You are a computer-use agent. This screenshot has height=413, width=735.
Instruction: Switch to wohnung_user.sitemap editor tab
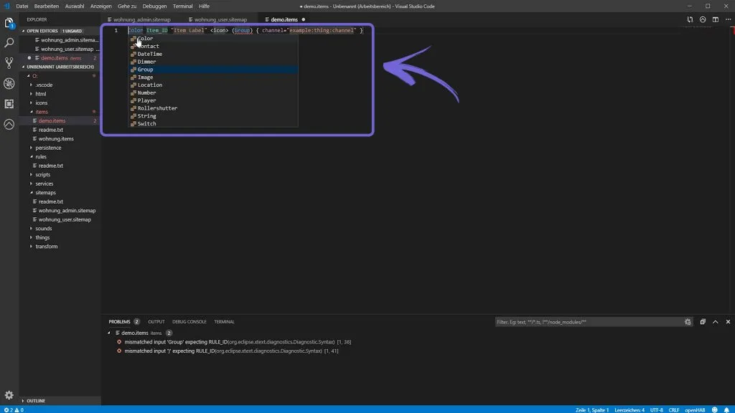220,19
